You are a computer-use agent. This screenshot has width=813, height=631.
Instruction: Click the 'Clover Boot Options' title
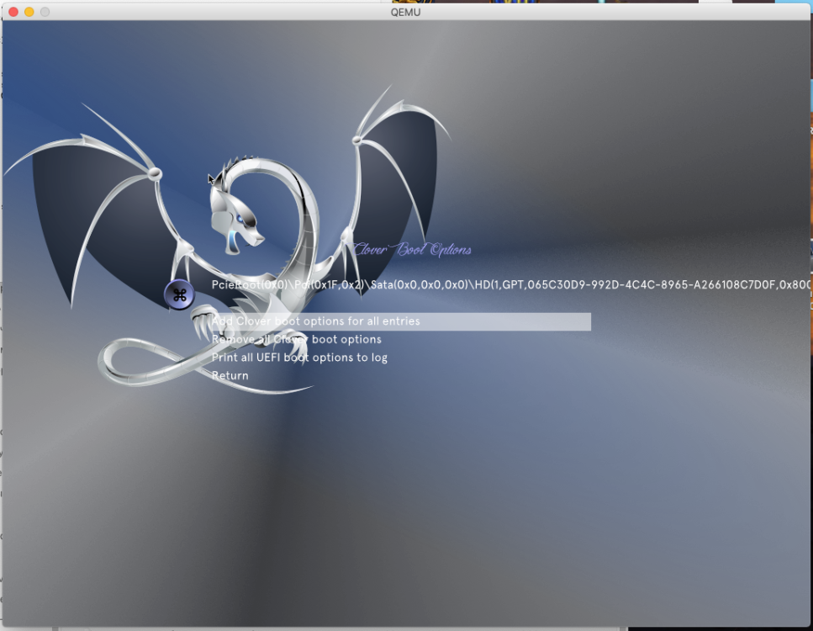coord(412,250)
